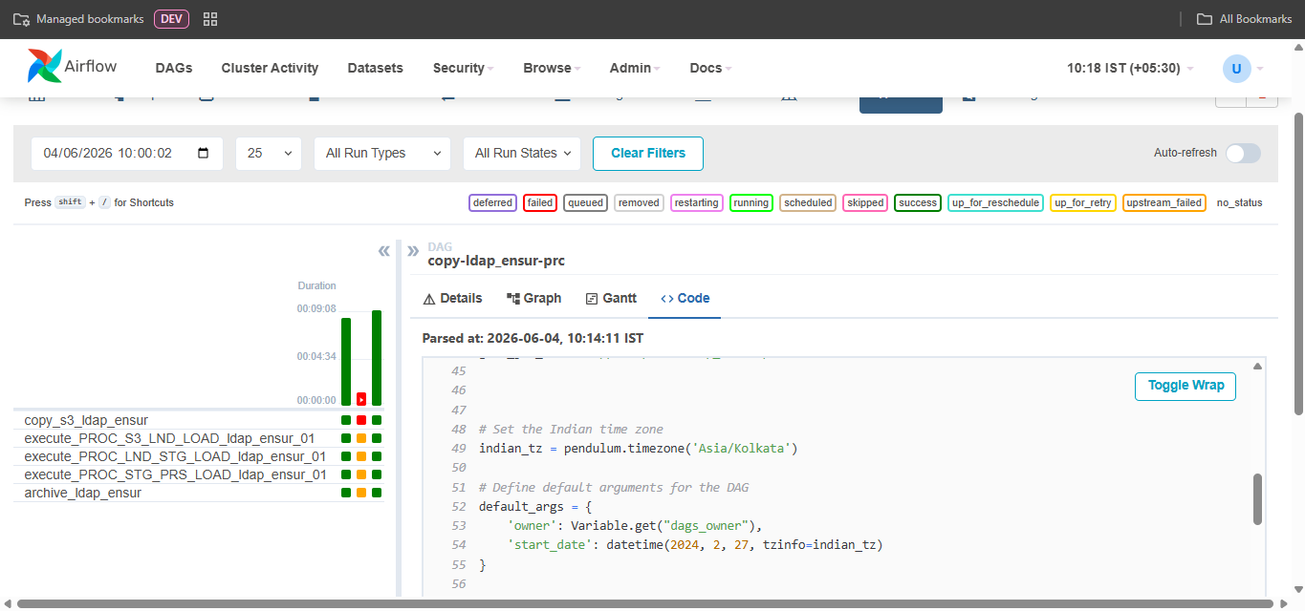The image size is (1305, 611).
Task: Open the calendar picker in the date field
Action: [x=203, y=153]
